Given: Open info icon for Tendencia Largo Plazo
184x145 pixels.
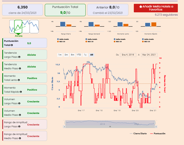Looking at the screenshot, I should (19, 57).
